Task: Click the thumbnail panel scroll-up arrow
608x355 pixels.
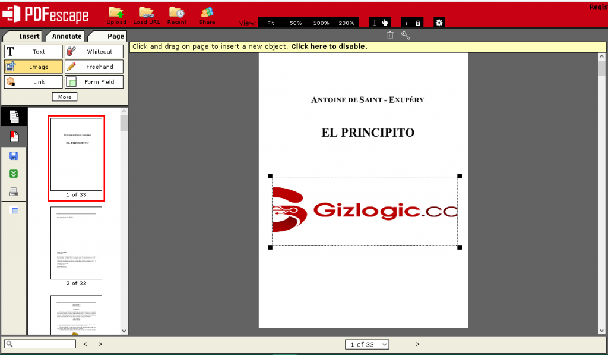Action: (124, 111)
